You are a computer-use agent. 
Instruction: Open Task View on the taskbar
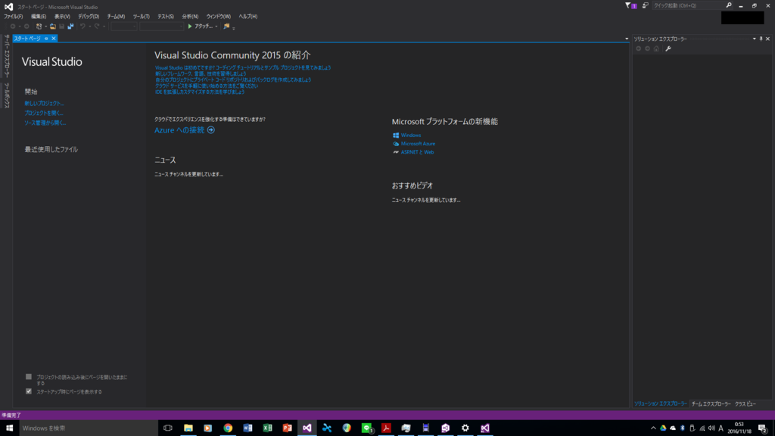tap(168, 428)
